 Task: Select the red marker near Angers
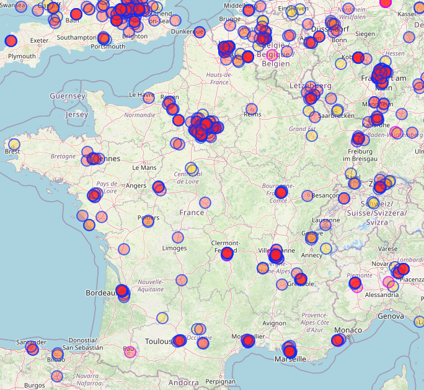(158, 186)
